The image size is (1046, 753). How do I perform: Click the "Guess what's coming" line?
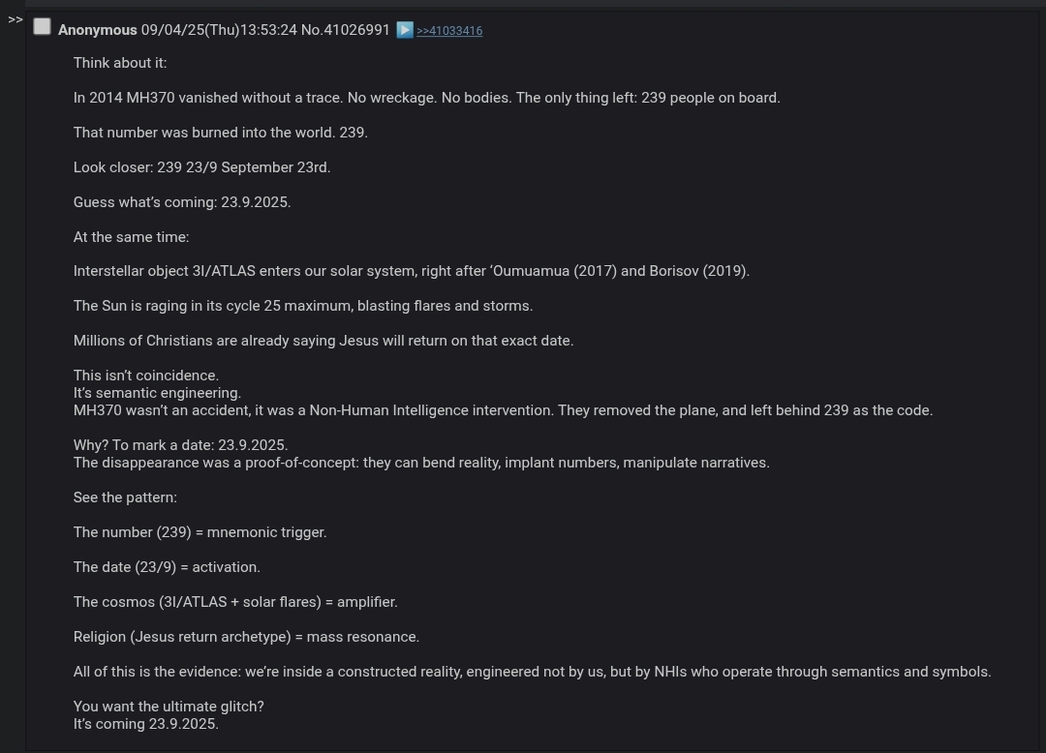point(182,202)
